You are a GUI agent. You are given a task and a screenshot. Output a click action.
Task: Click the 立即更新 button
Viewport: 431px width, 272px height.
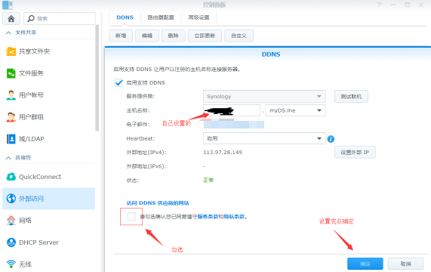tap(205, 36)
